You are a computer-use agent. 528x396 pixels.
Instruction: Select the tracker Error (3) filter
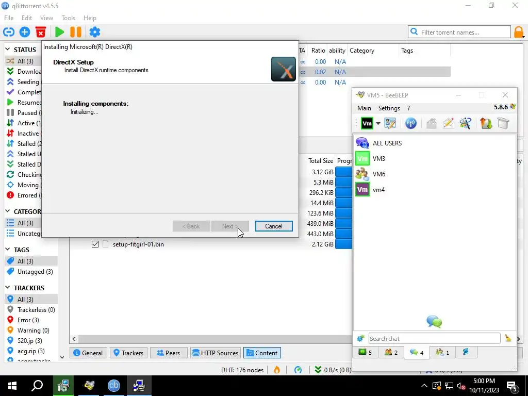(x=31, y=320)
